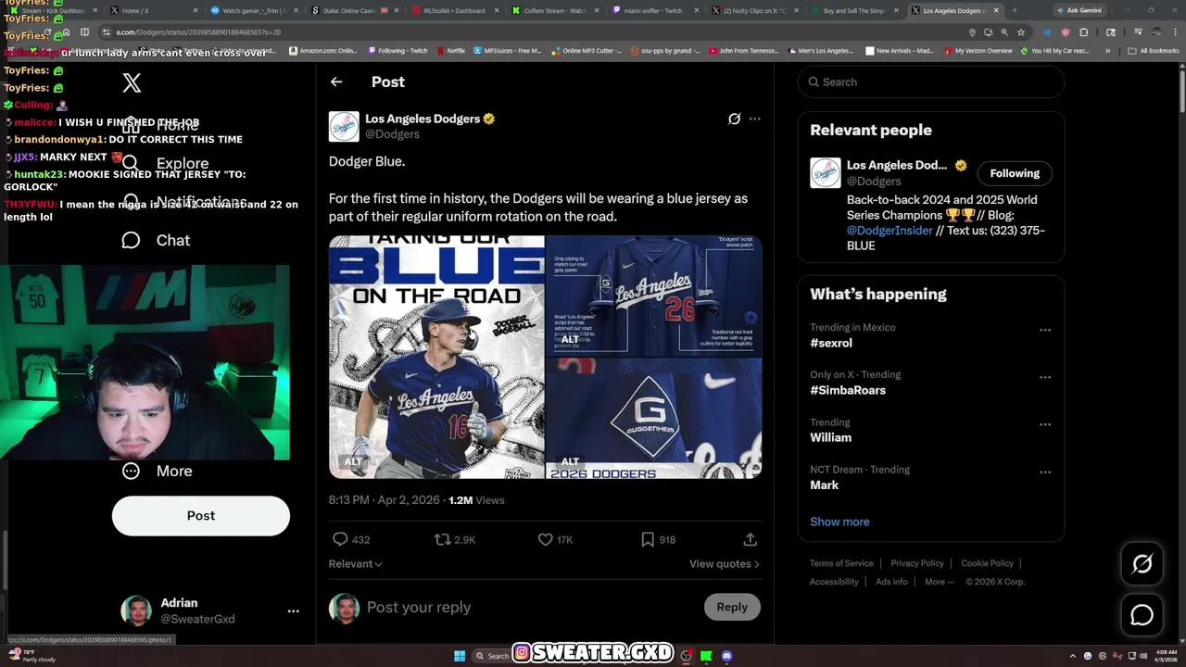Open Windows Start menu on taskbar
Screen dimensions: 1186x667
(x=459, y=656)
